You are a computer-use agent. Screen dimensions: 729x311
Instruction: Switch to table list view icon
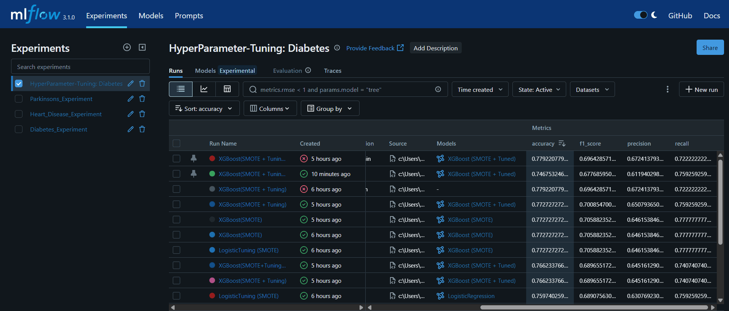[181, 89]
